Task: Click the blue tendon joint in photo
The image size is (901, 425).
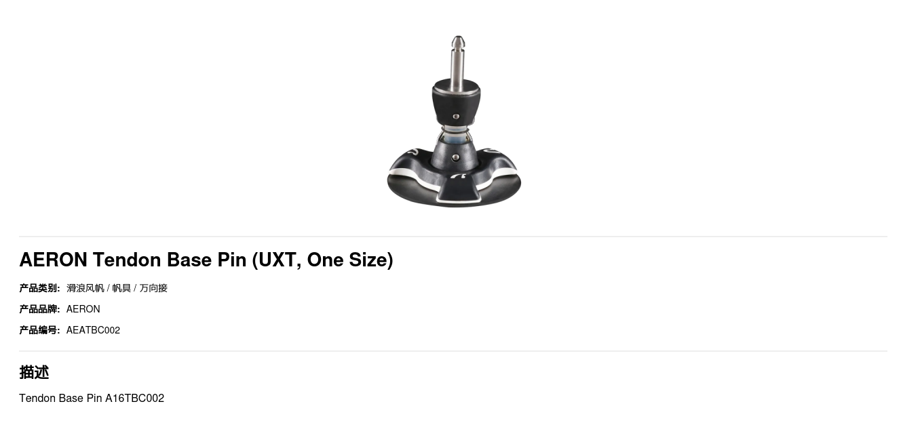Action: click(455, 138)
